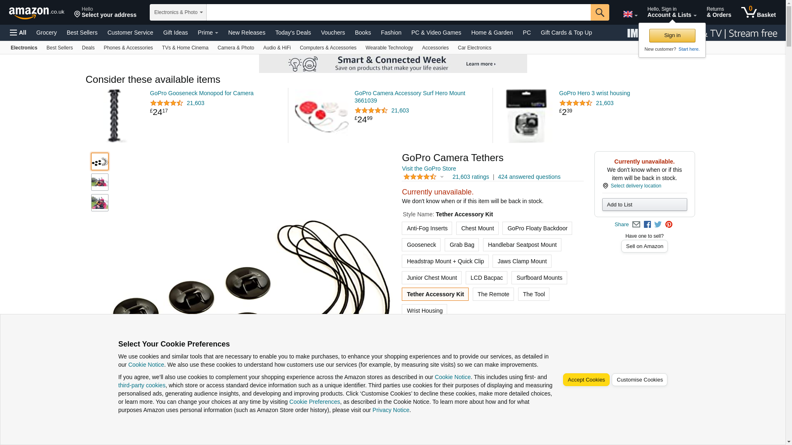Share via Pinterest icon

669,225
